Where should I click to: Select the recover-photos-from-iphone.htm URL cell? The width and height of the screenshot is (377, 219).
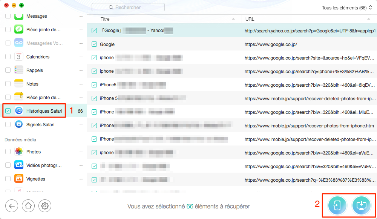(309, 126)
